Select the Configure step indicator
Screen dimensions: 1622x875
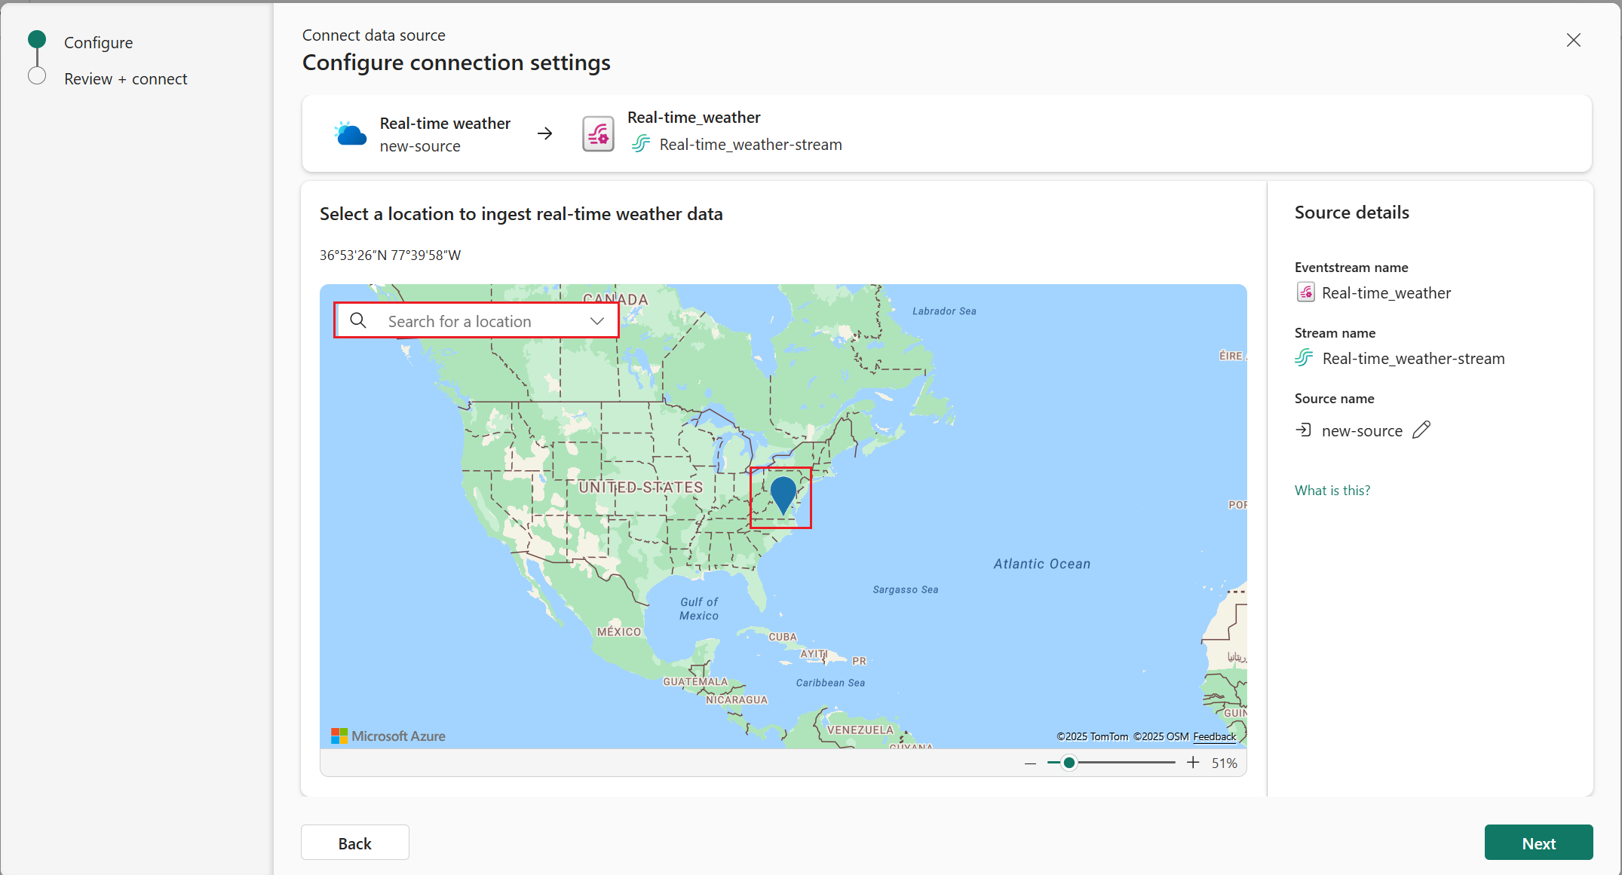37,40
